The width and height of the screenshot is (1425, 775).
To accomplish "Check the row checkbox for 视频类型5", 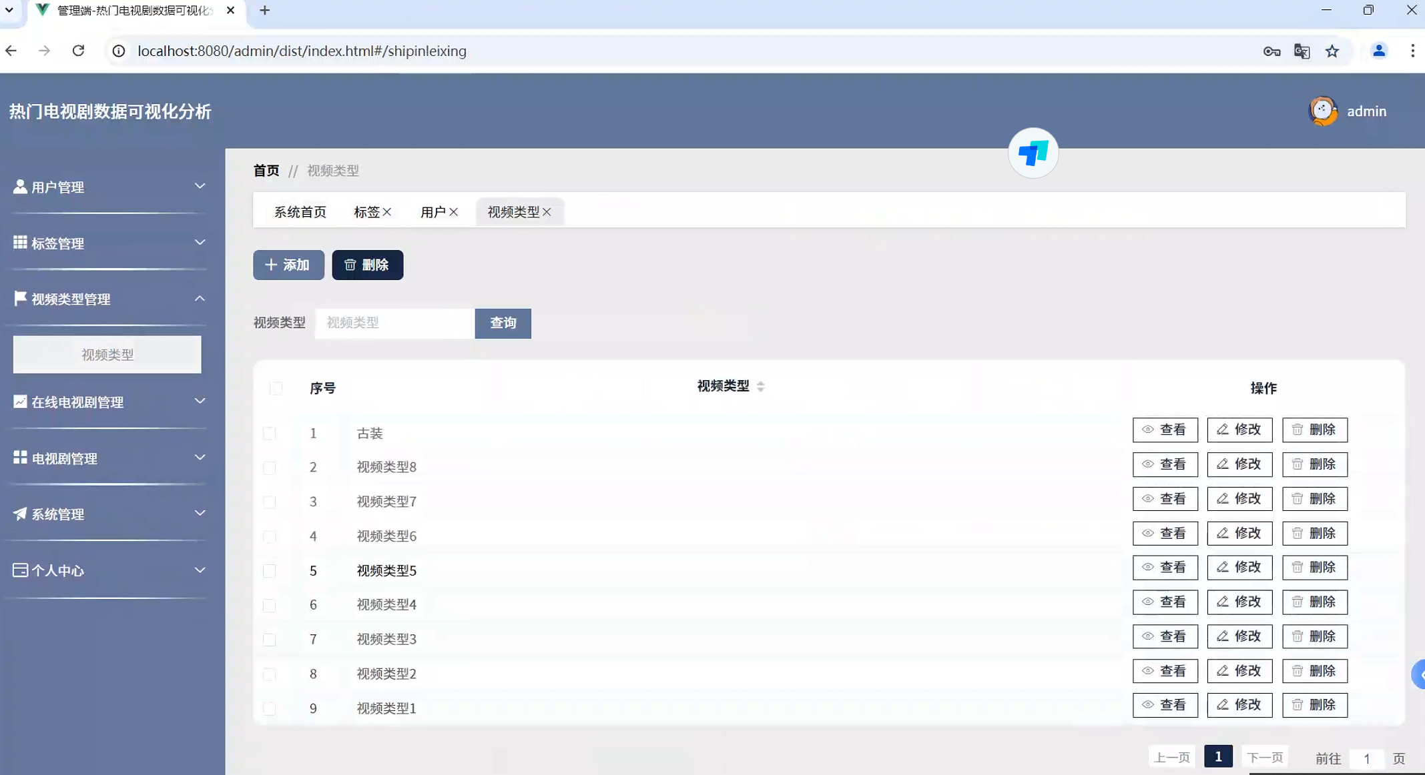I will (270, 571).
